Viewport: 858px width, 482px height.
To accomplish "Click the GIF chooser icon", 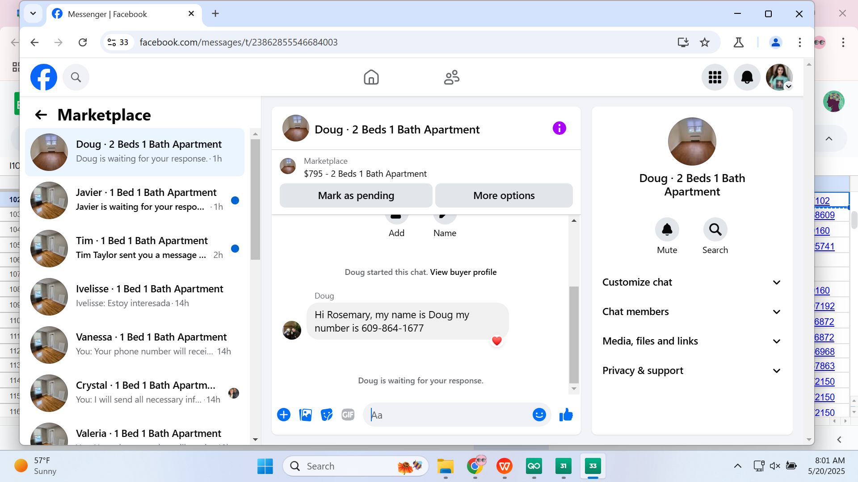I will (x=348, y=415).
